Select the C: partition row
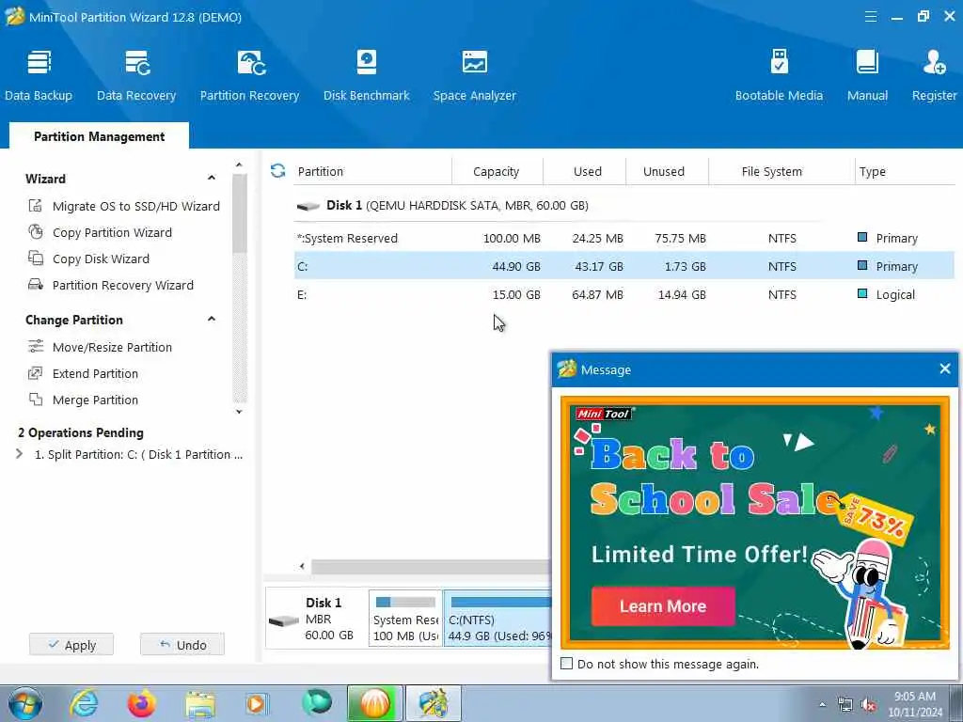The image size is (963, 722). (624, 266)
